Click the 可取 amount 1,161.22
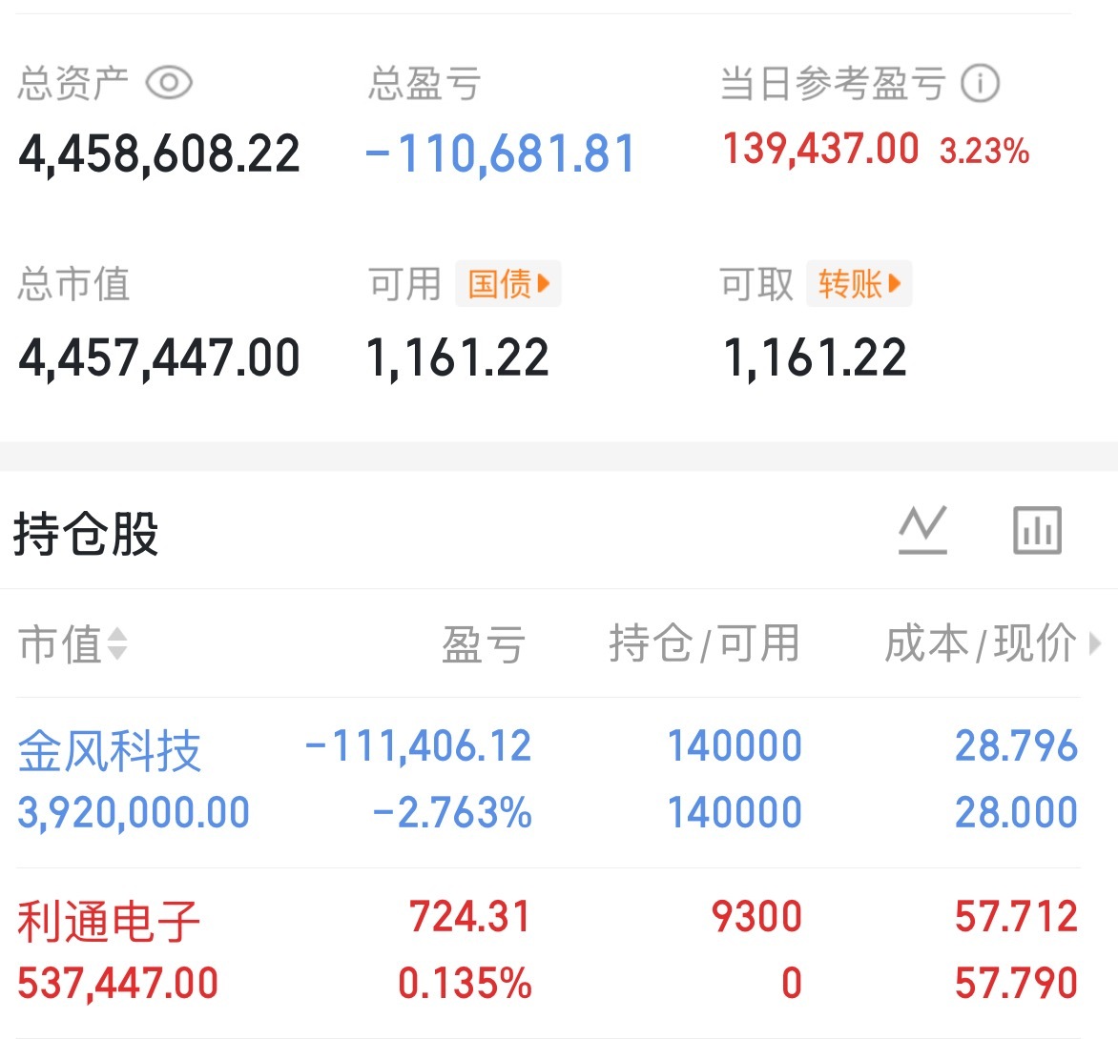This screenshot has height=1039, width=1118. click(x=812, y=356)
